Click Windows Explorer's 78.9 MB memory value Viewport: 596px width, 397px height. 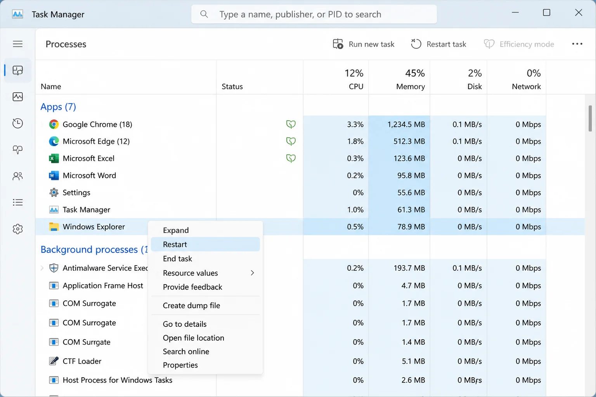411,227
